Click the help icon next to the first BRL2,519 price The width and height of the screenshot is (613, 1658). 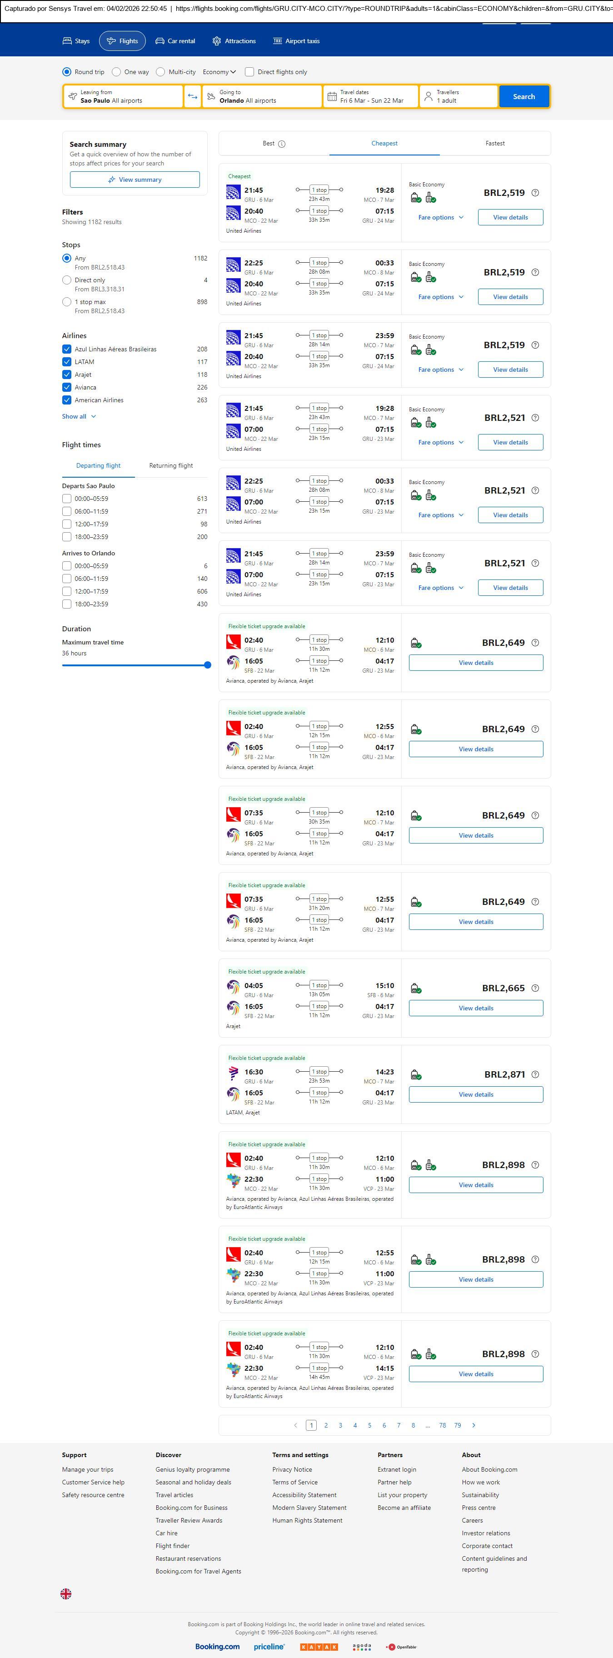pyautogui.click(x=535, y=193)
